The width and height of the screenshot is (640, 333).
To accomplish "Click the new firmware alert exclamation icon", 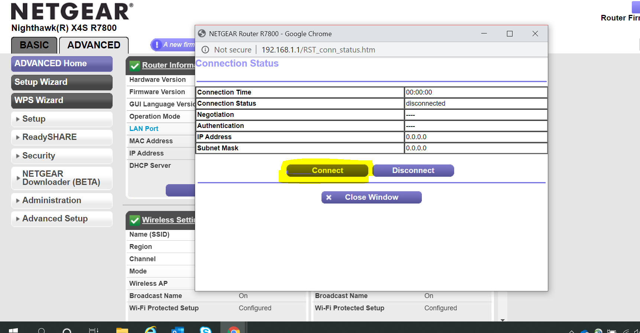I will (x=157, y=45).
